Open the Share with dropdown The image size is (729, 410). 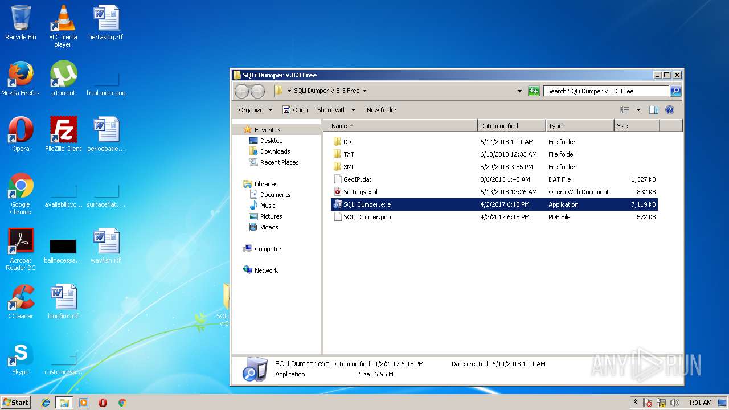[336, 110]
